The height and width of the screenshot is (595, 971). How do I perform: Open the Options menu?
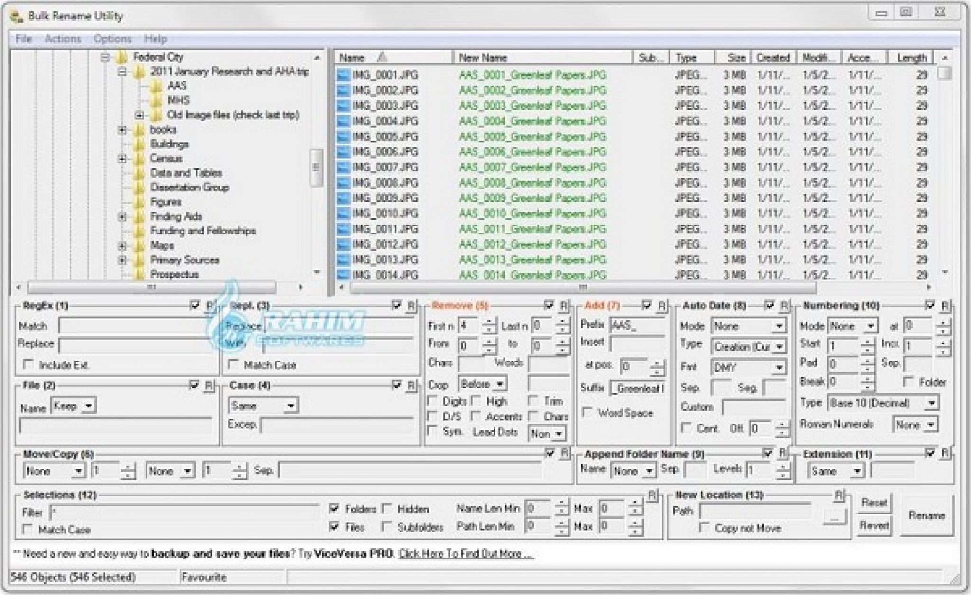pos(112,39)
